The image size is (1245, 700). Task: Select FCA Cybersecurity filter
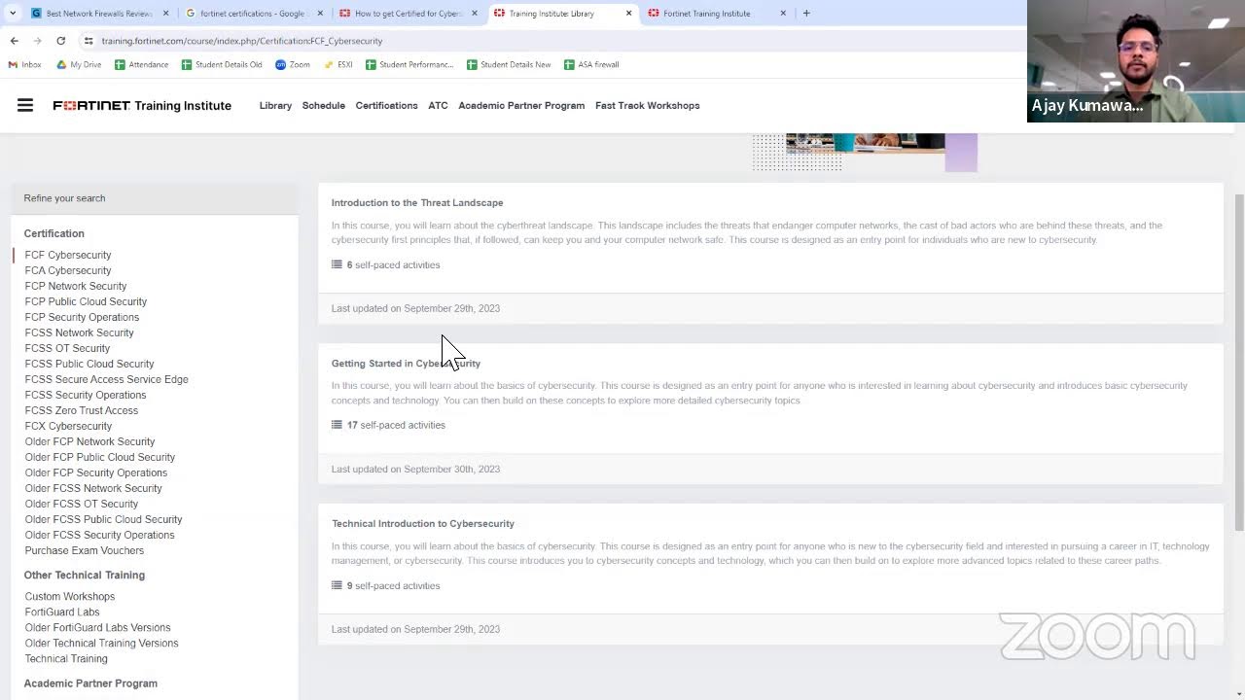[x=68, y=270]
